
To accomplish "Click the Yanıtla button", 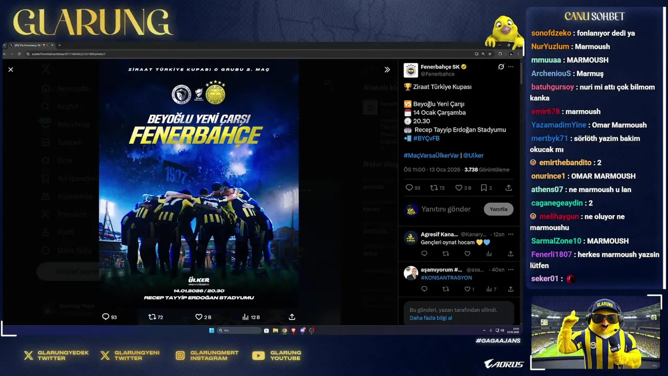I will (x=498, y=209).
